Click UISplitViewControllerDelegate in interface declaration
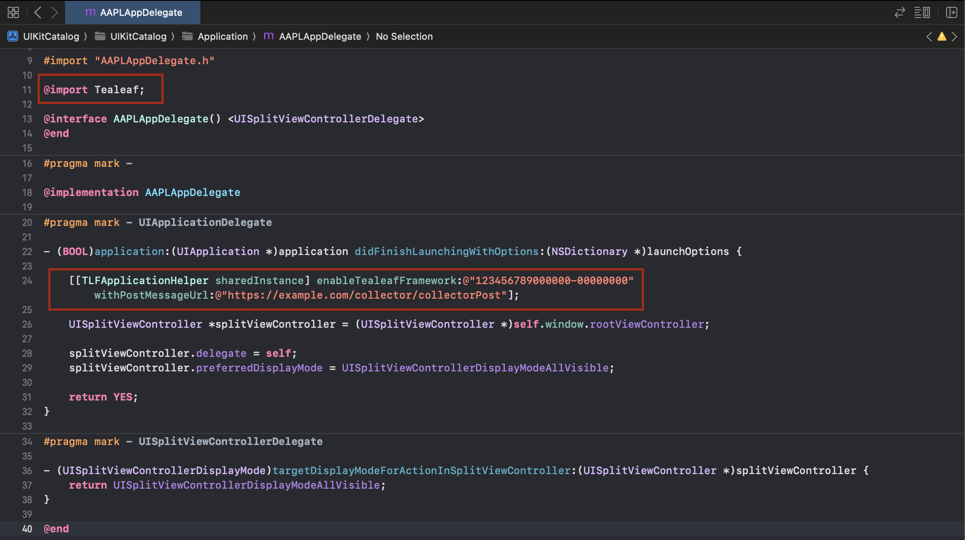 click(326, 119)
